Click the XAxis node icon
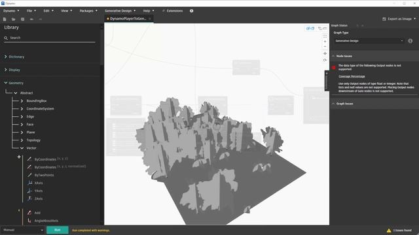The width and height of the screenshot is (419, 235). (29, 183)
